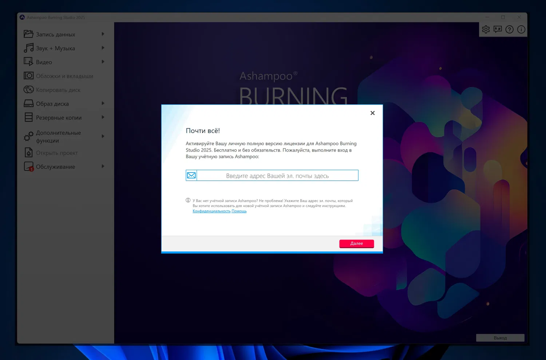The width and height of the screenshot is (546, 360).
Task: Select the Резервные копии menu item
Action: tap(65, 117)
